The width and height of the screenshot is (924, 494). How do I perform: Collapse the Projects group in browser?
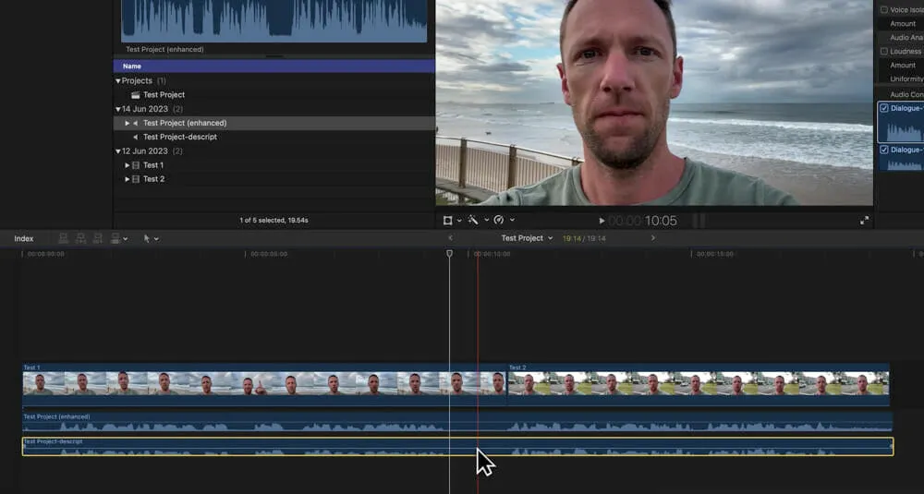point(118,81)
